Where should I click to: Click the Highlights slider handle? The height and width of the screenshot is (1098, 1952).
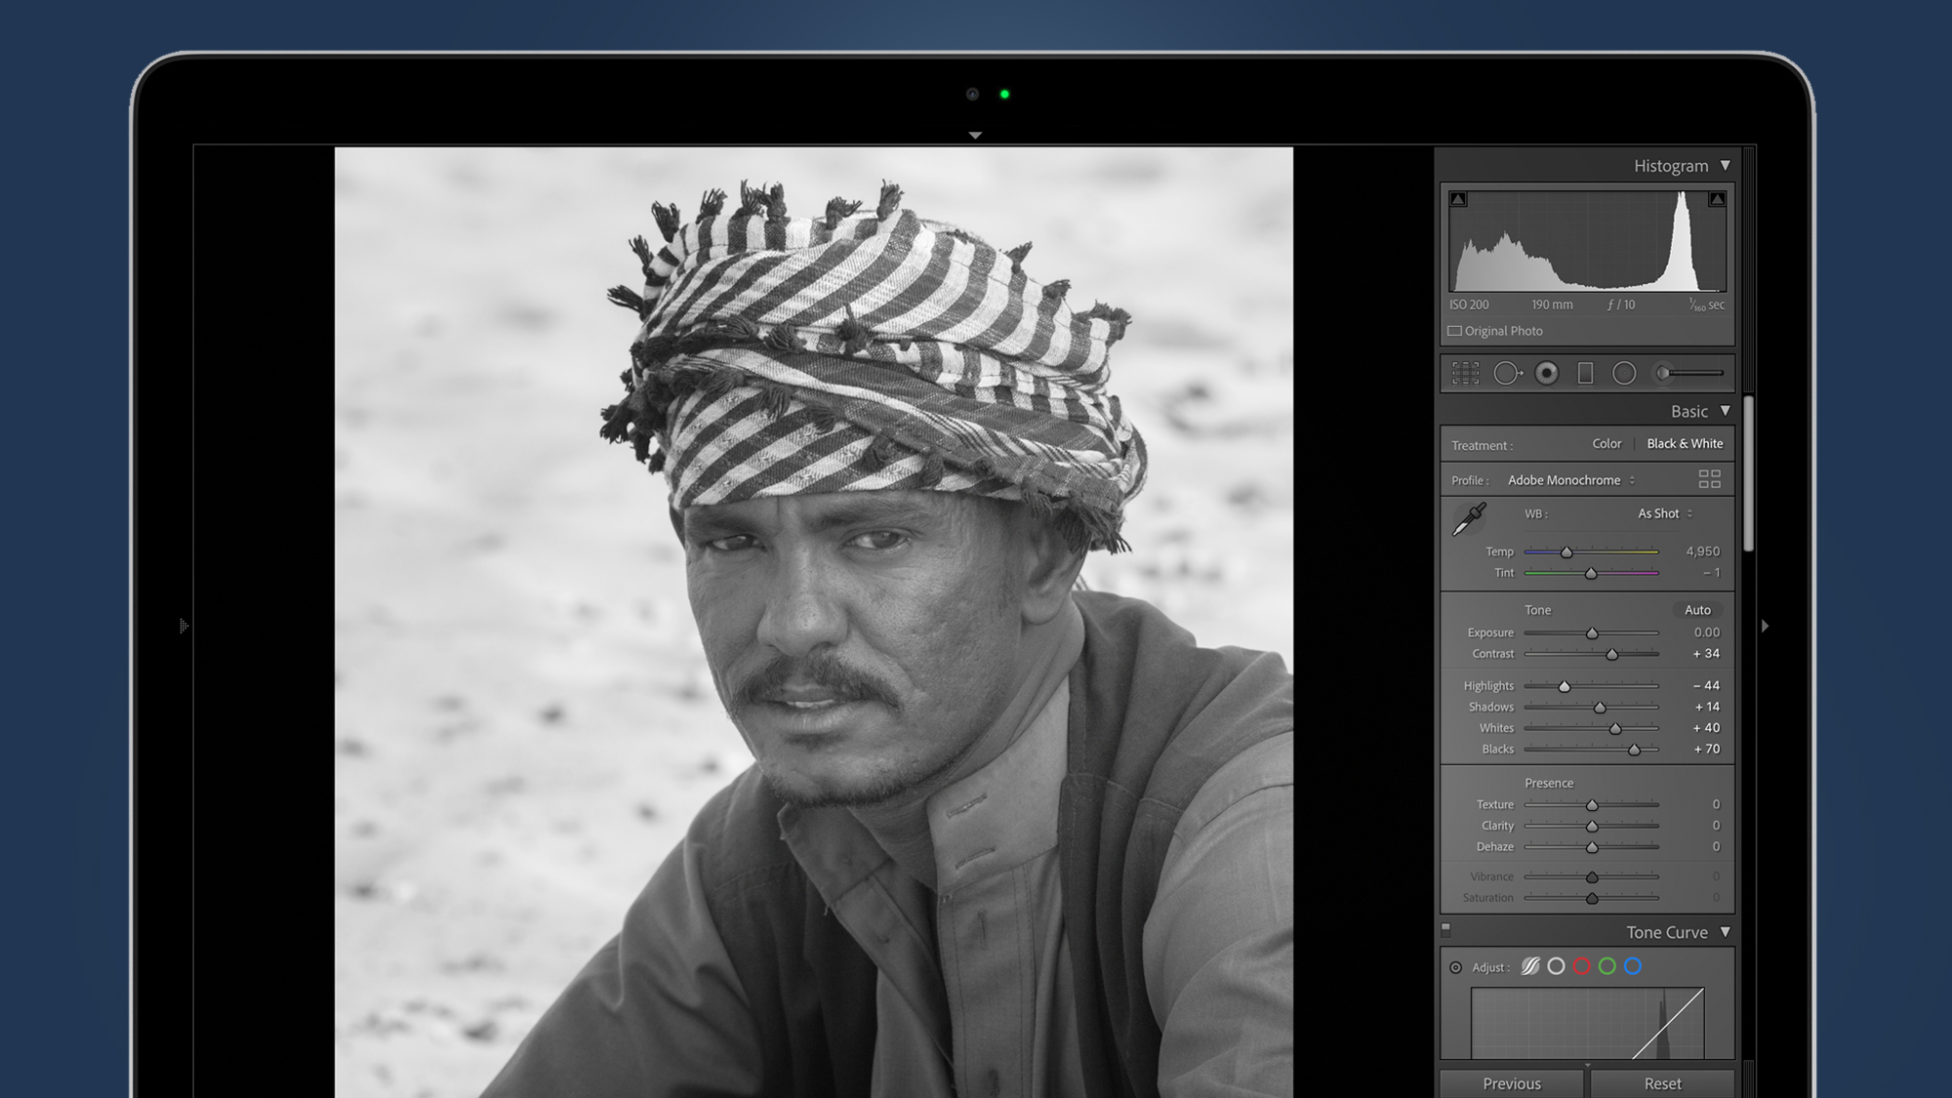[1564, 687]
